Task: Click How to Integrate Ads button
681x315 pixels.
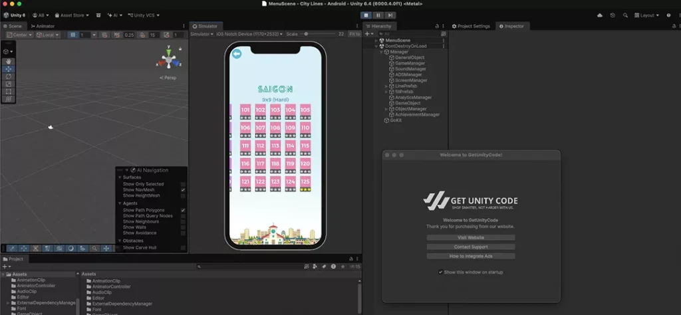Action: [x=471, y=257]
